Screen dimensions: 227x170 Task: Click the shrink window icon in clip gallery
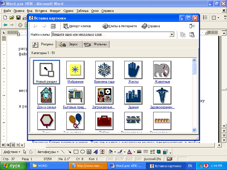click(192, 26)
